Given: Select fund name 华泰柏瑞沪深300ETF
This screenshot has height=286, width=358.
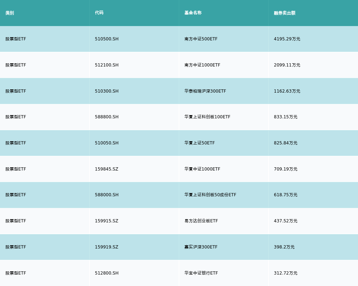Looking at the screenshot, I should [205, 91].
